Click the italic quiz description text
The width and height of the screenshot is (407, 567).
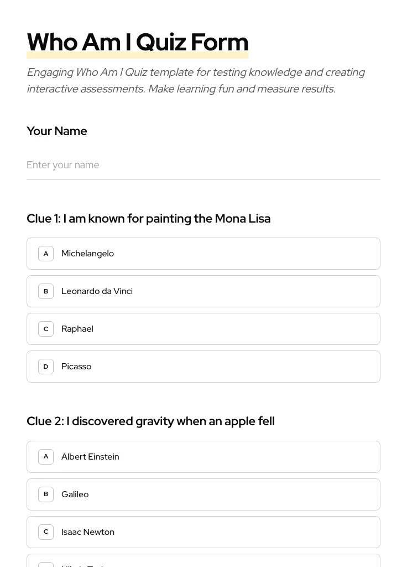click(195, 81)
